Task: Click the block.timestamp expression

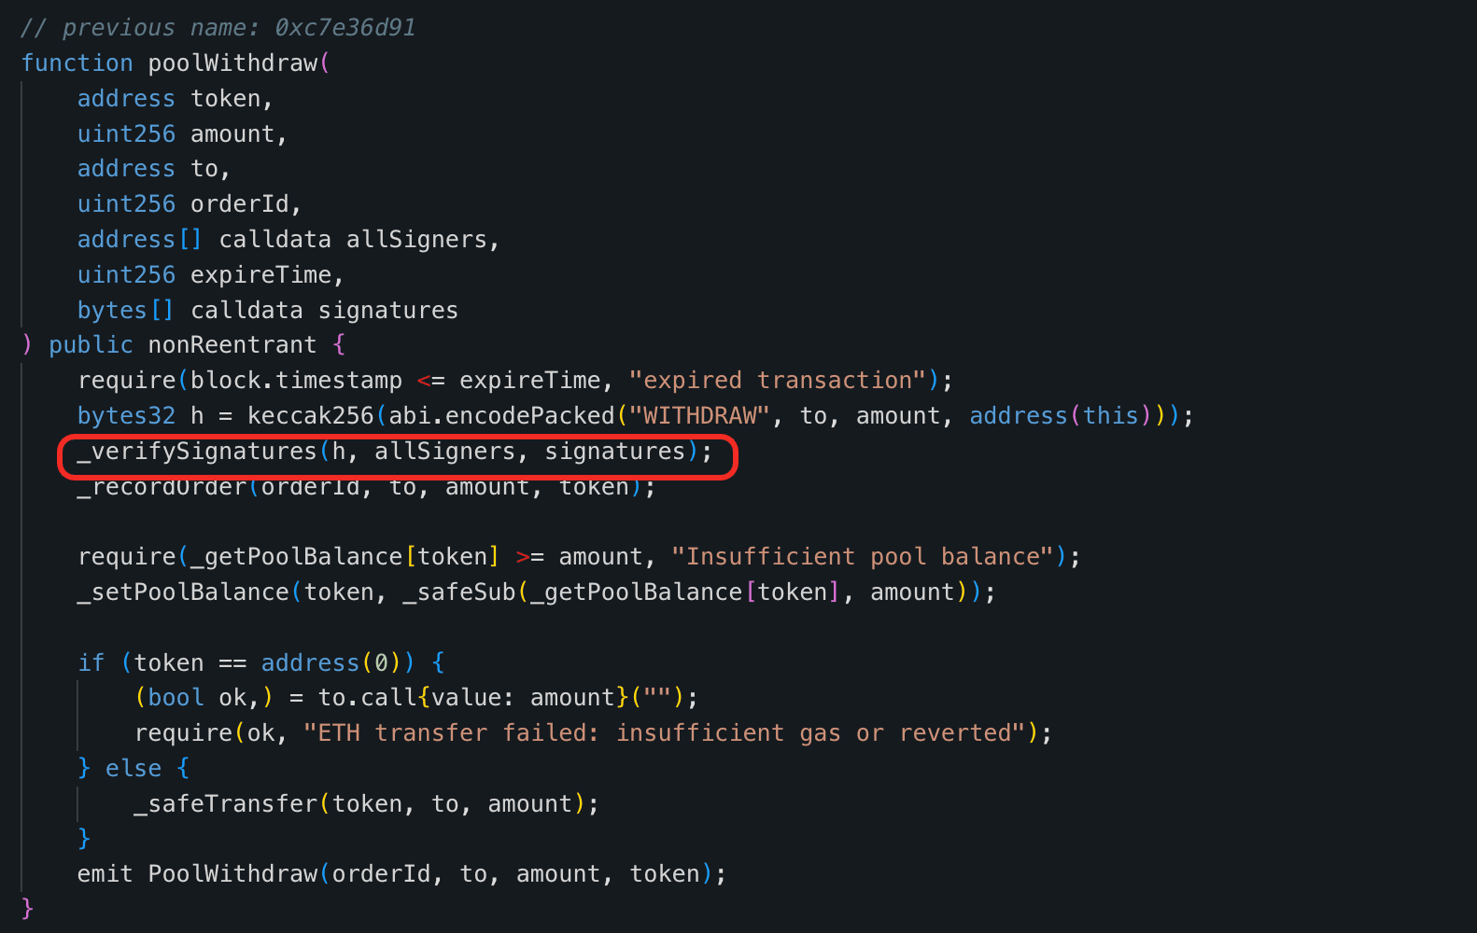Action: coord(296,381)
